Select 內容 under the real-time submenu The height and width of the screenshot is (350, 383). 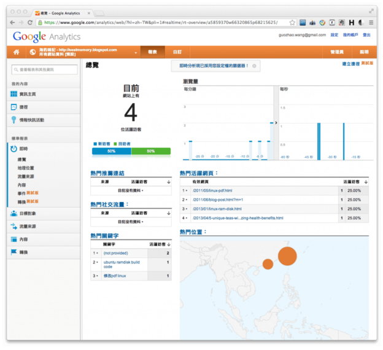[x=21, y=185]
